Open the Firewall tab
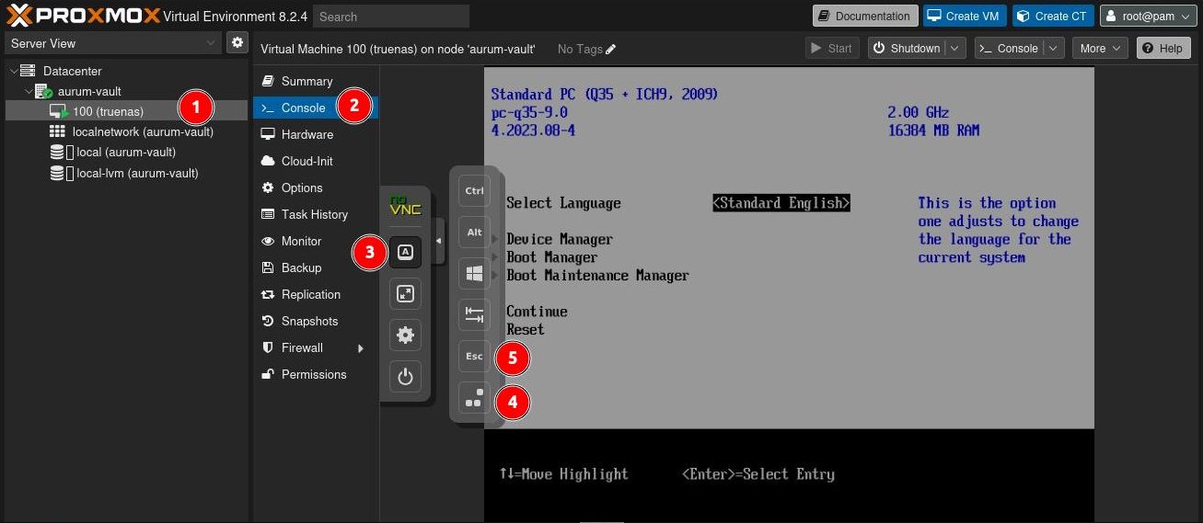 (x=316, y=347)
